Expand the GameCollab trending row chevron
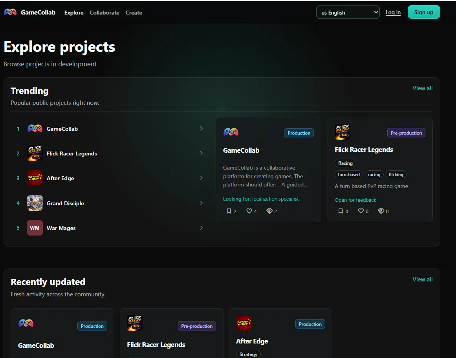Image resolution: width=456 pixels, height=358 pixels. pos(201,128)
